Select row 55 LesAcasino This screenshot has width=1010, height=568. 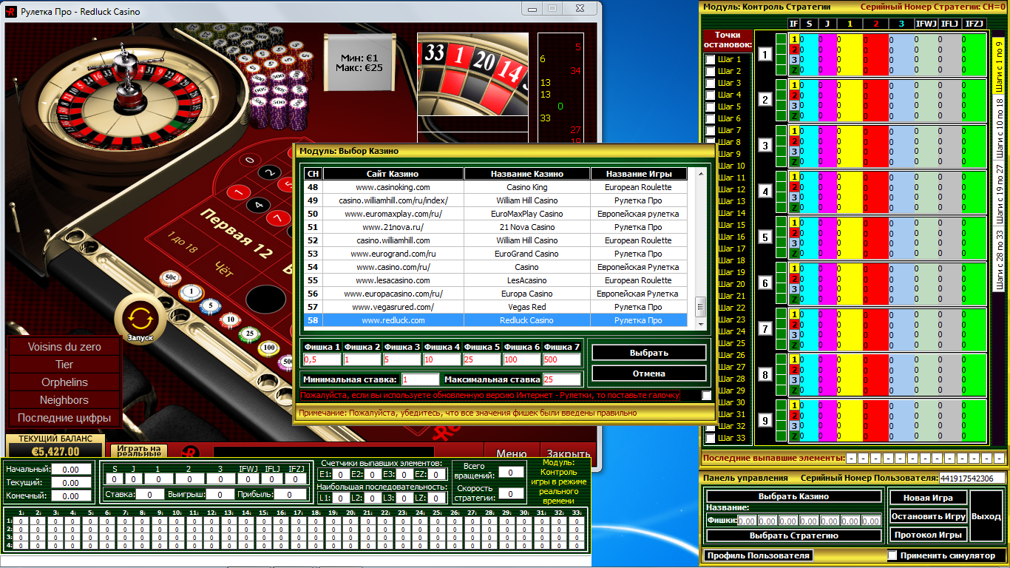(495, 280)
